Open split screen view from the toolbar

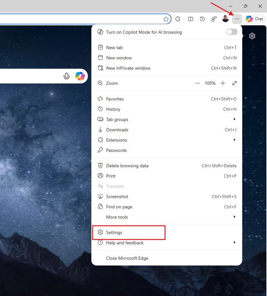point(190,19)
